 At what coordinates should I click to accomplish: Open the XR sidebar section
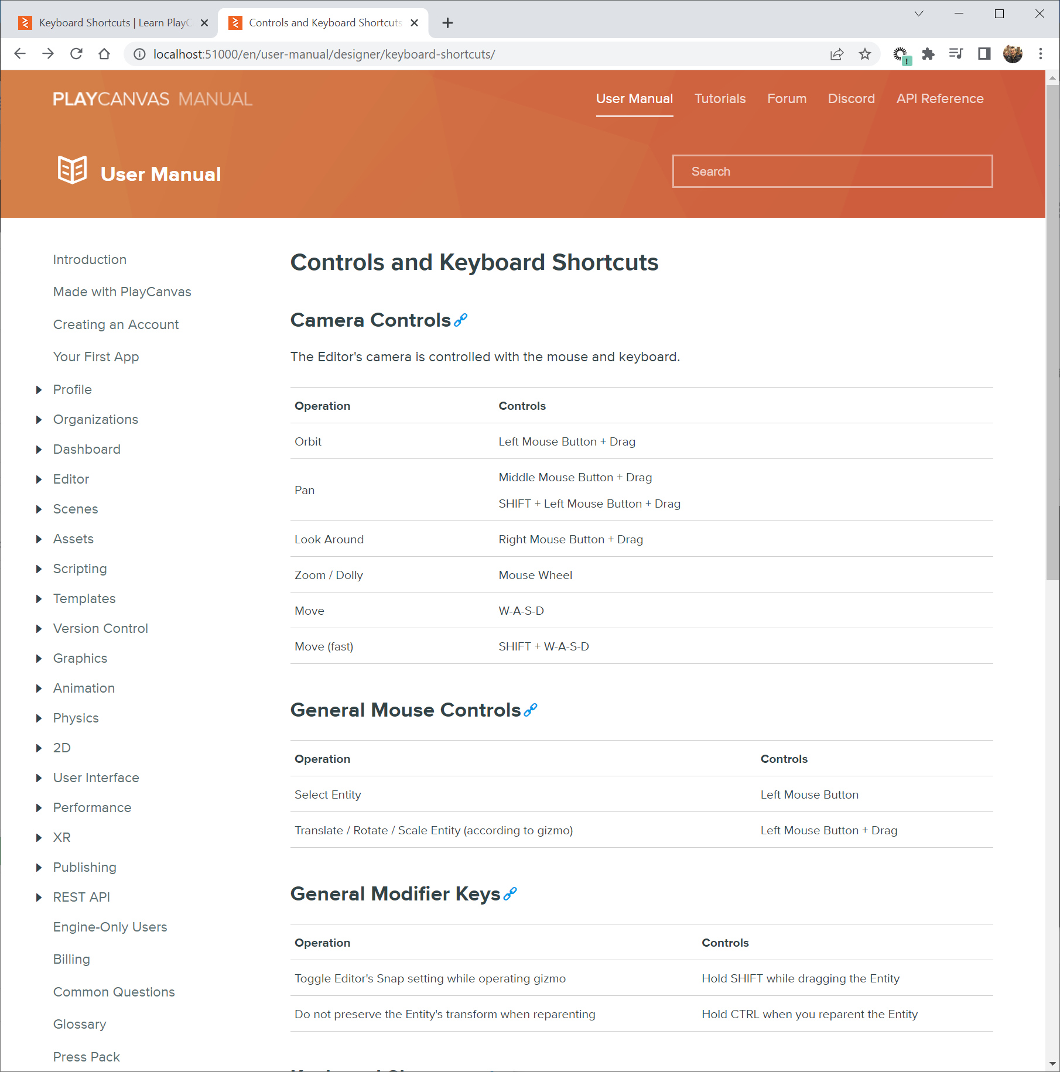coord(61,837)
